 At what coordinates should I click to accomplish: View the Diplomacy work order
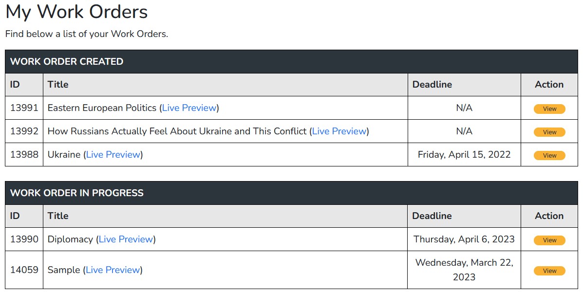point(549,240)
